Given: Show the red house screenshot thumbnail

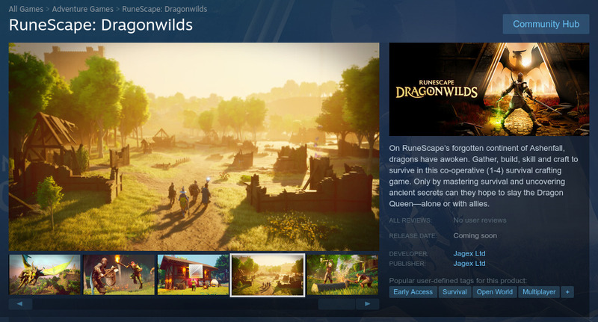Looking at the screenshot, I should click(x=193, y=275).
